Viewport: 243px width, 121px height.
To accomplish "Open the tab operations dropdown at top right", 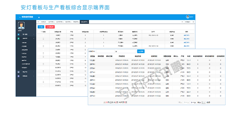I will (188, 22).
